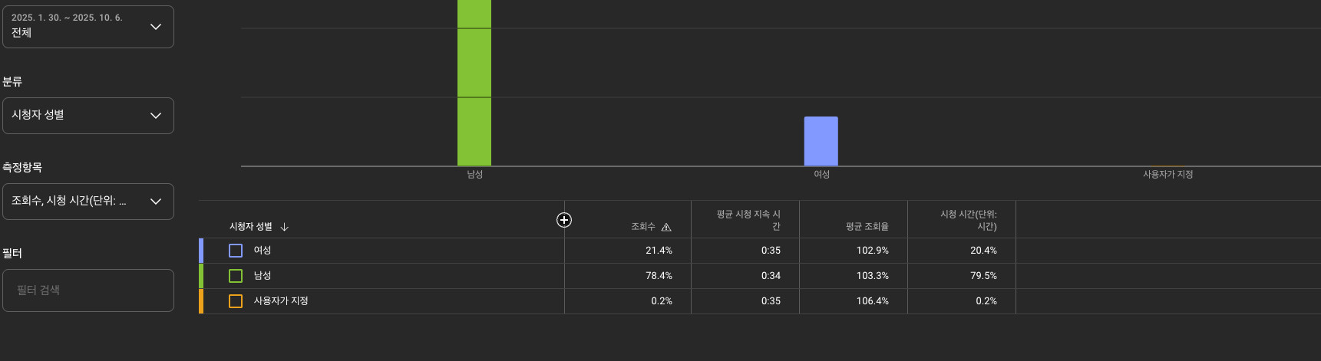The width and height of the screenshot is (1321, 361).
Task: Click the 필터 검색 input field
Action: point(88,290)
